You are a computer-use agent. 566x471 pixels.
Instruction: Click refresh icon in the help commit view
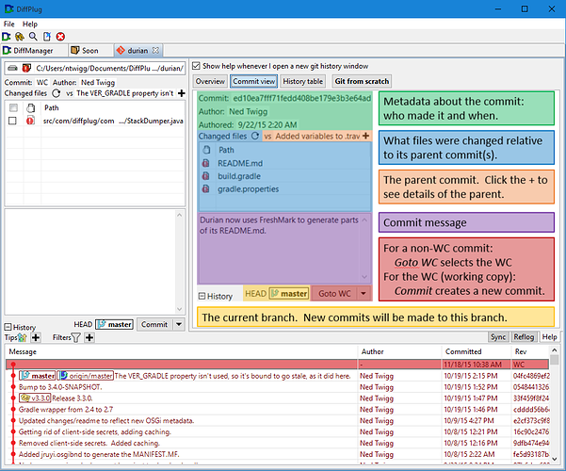[255, 136]
